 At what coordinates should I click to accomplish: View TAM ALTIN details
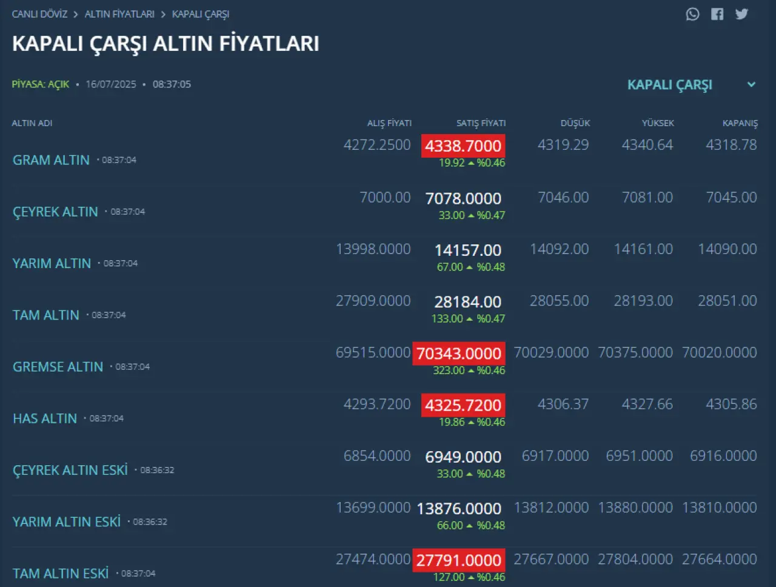click(x=46, y=315)
